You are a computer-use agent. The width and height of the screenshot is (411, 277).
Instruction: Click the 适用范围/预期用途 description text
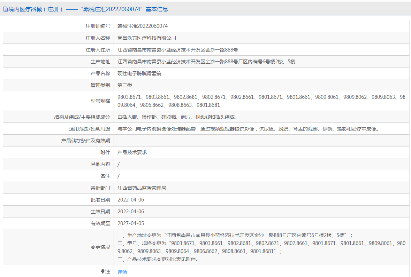pyautogui.click(x=248, y=129)
